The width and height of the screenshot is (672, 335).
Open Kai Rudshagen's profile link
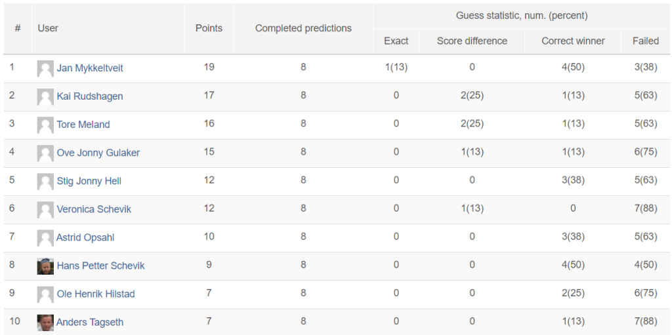(90, 96)
